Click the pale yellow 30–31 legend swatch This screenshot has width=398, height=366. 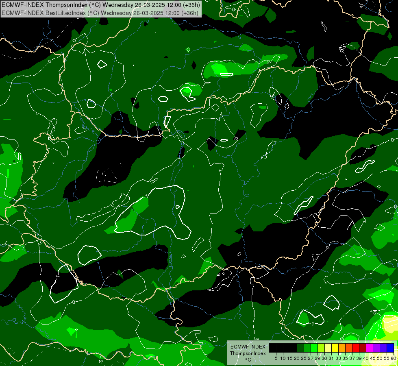[x=328, y=348]
